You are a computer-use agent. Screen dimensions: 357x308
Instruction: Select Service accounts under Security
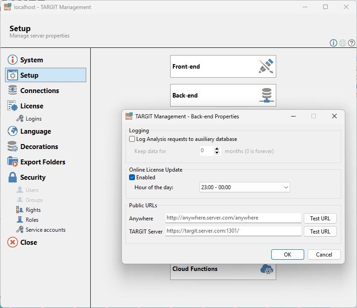click(45, 229)
